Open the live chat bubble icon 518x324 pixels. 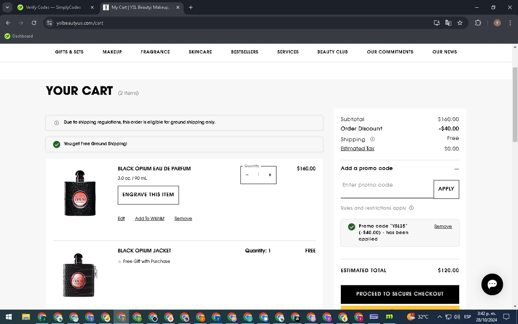pos(492,284)
